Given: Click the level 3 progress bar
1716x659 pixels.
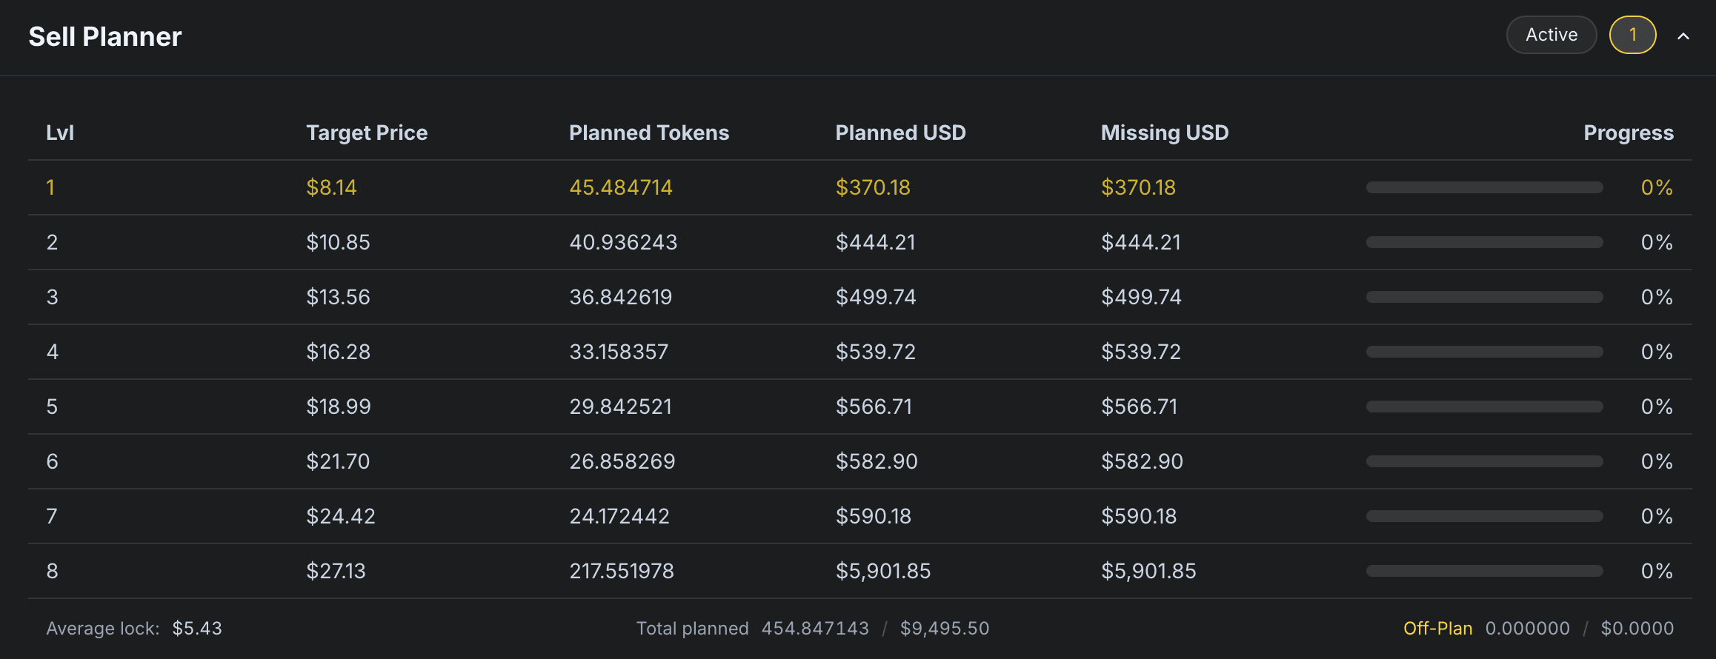Looking at the screenshot, I should click(x=1484, y=297).
